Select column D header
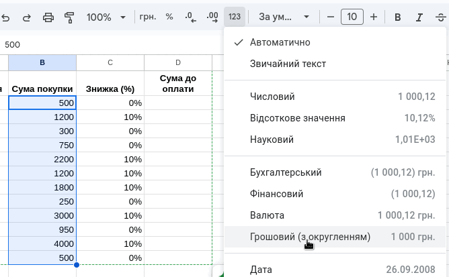This screenshot has height=277, width=449. (178, 62)
